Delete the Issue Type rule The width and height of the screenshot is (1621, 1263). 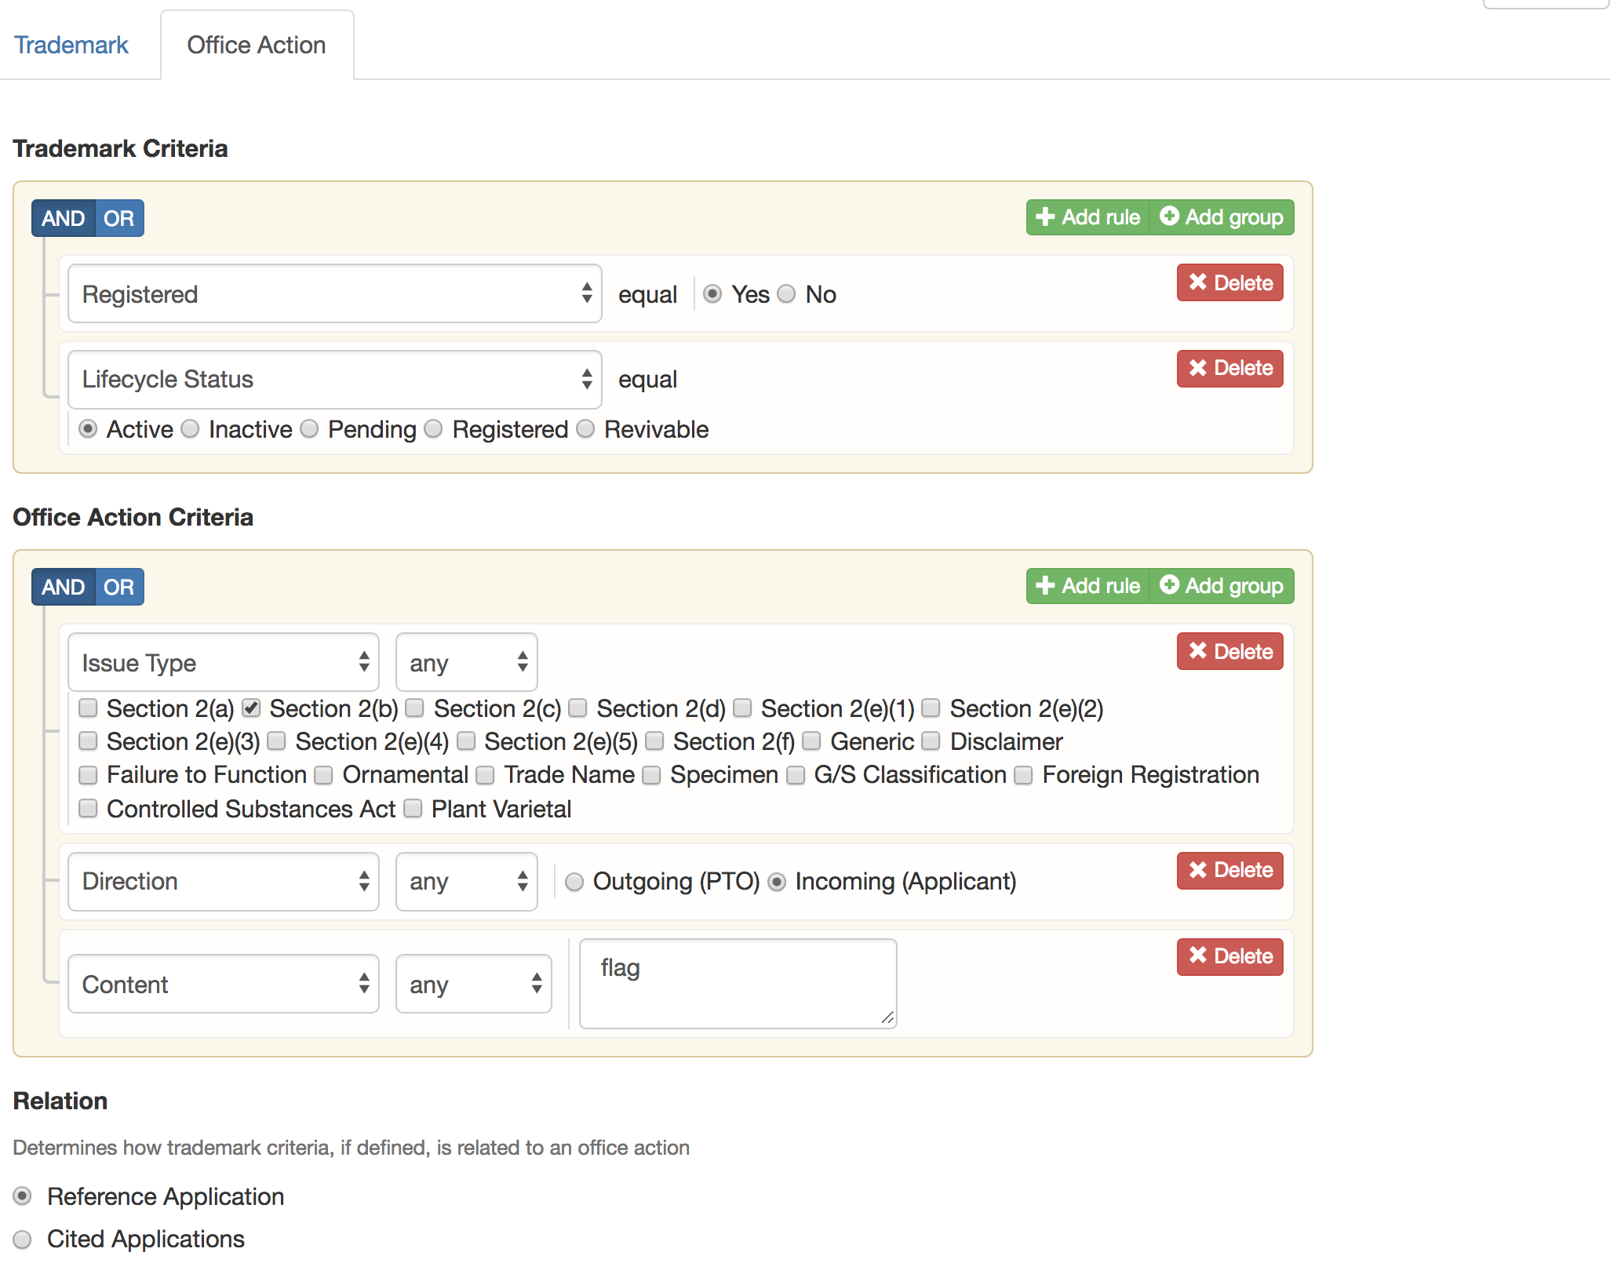pos(1229,651)
